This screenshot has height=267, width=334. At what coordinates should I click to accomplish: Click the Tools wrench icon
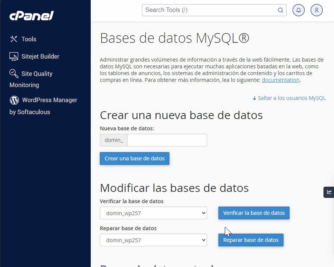point(14,39)
